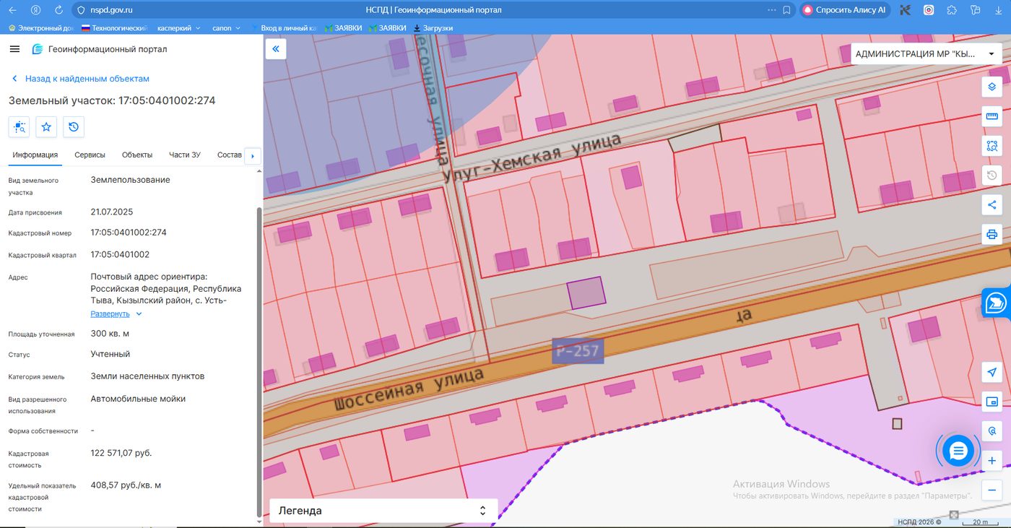
Task: Open the Госуслуги side widget
Action: (x=997, y=303)
